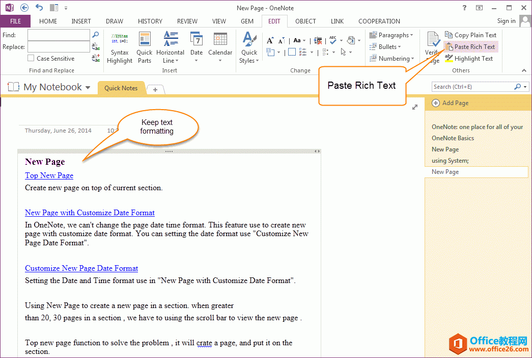Click the full page expand arrows icon

point(415,107)
